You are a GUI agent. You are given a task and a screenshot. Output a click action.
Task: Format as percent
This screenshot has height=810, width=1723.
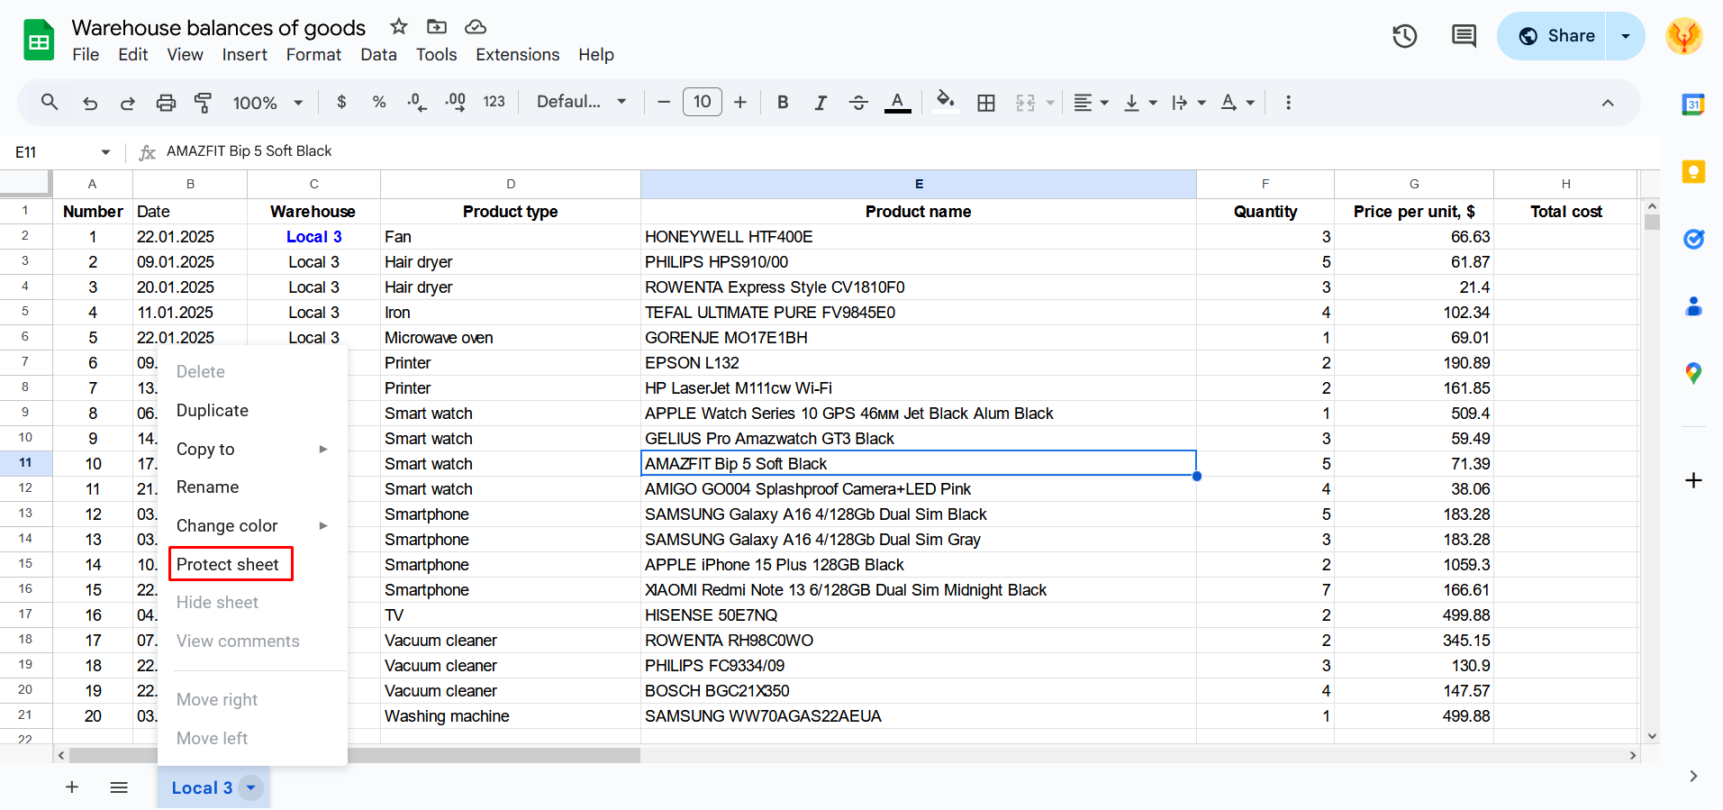click(379, 103)
